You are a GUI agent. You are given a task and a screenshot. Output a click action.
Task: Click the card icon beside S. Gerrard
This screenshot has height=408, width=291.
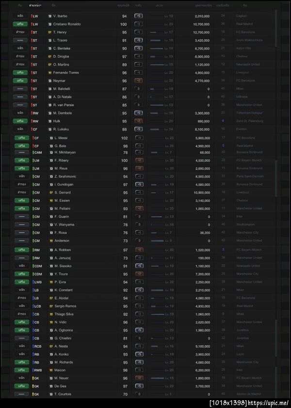[50, 192]
